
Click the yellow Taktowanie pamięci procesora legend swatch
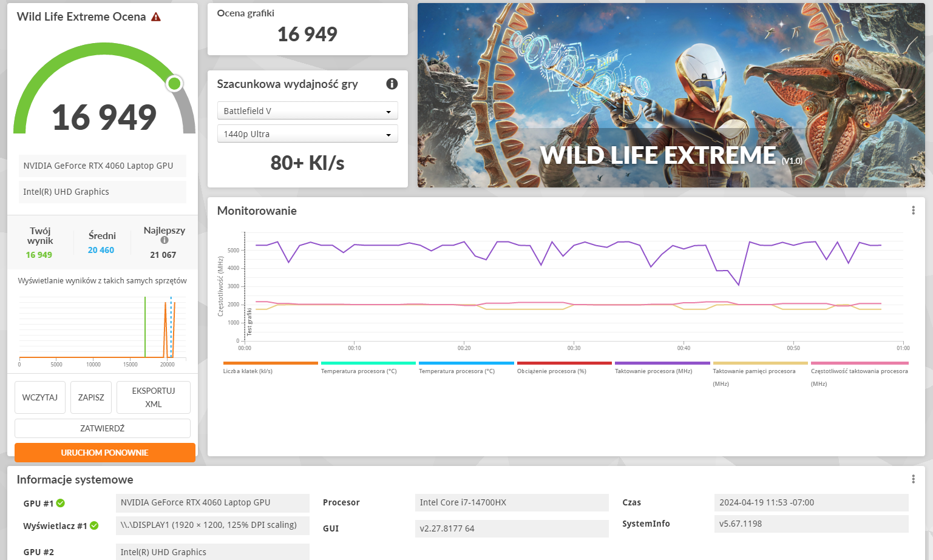pos(760,363)
